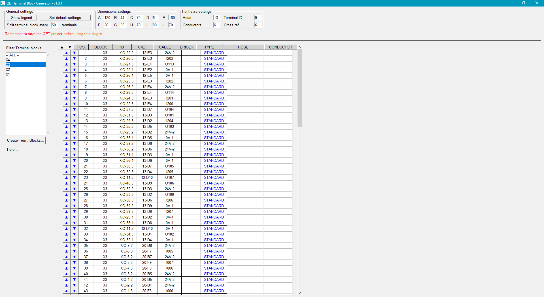Toggle BRIGE? cell for row 8

pyautogui.click(x=191, y=93)
